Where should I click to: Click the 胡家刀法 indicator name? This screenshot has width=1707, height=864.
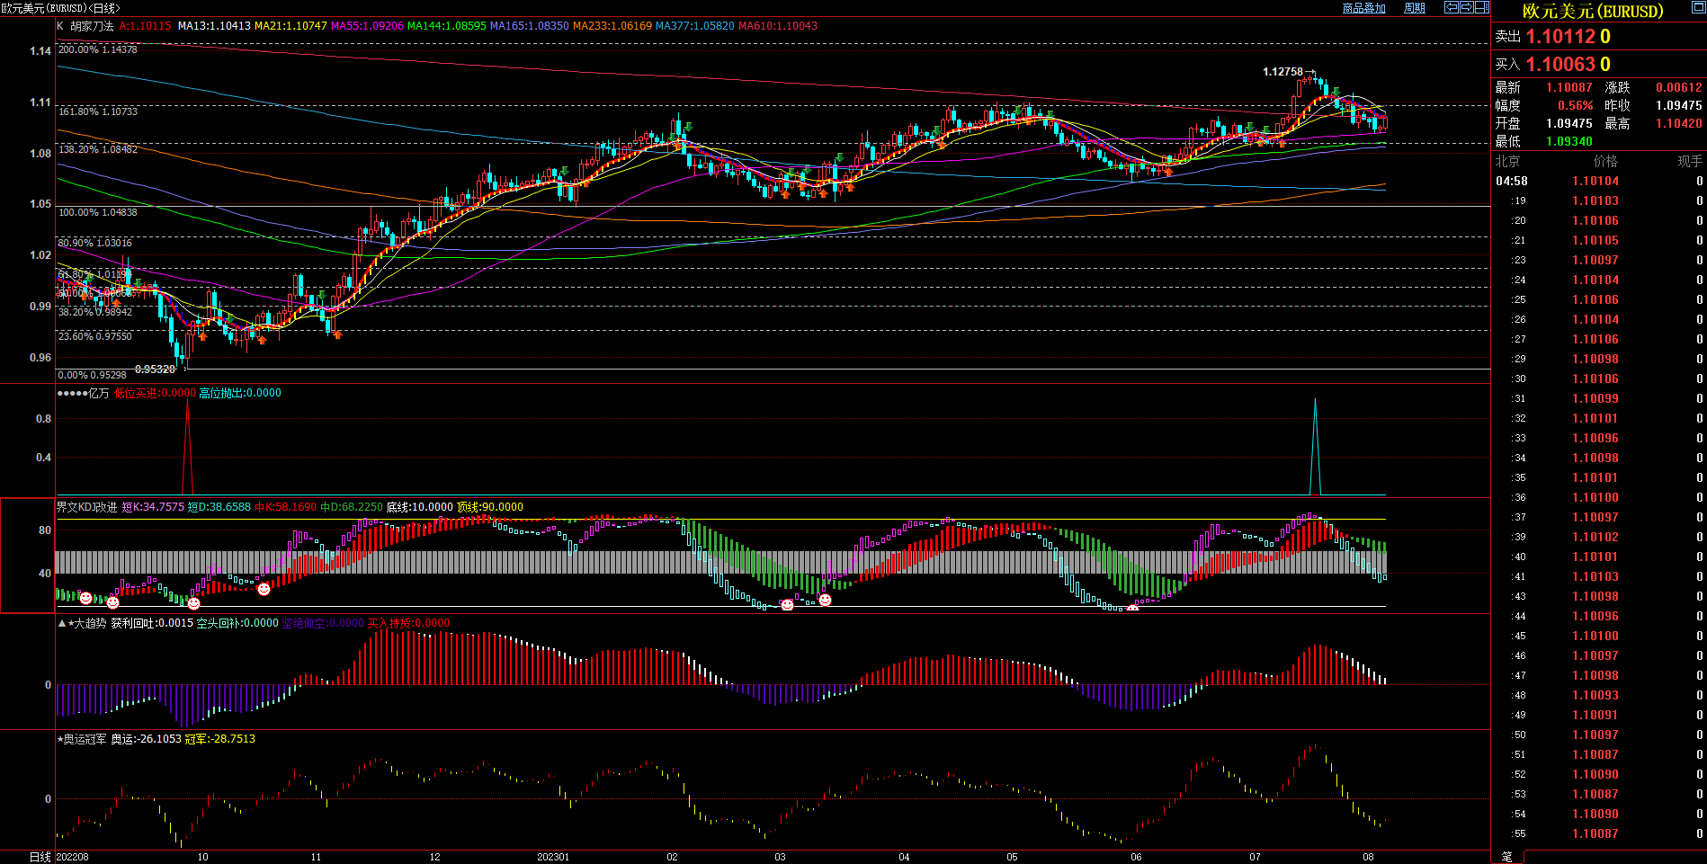tap(92, 26)
